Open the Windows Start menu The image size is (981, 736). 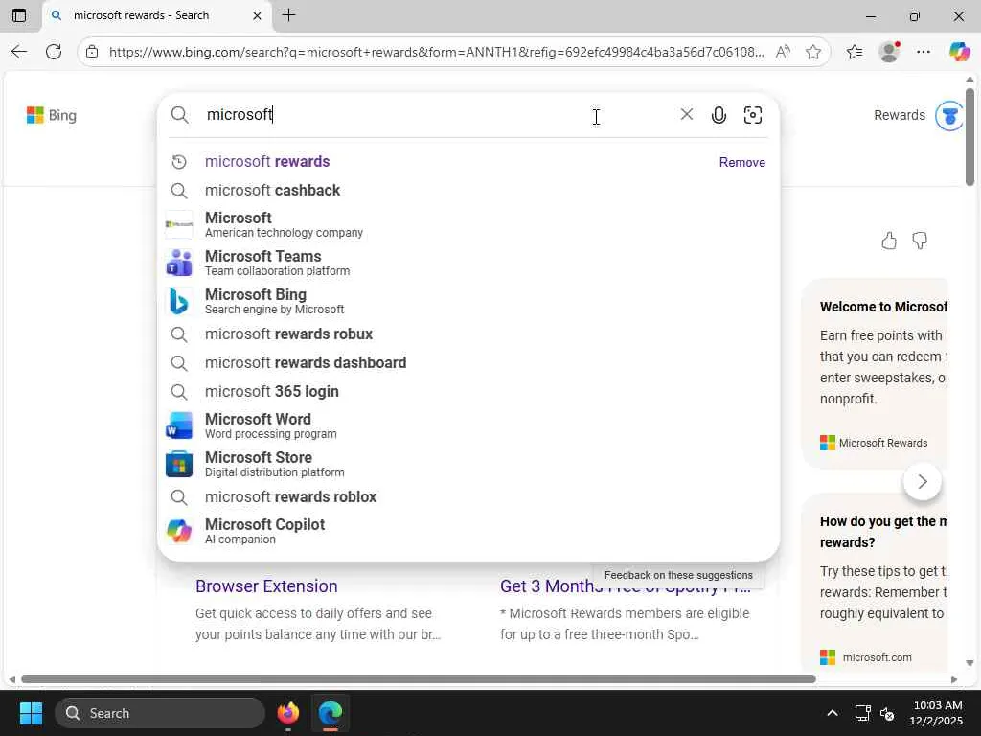(31, 713)
